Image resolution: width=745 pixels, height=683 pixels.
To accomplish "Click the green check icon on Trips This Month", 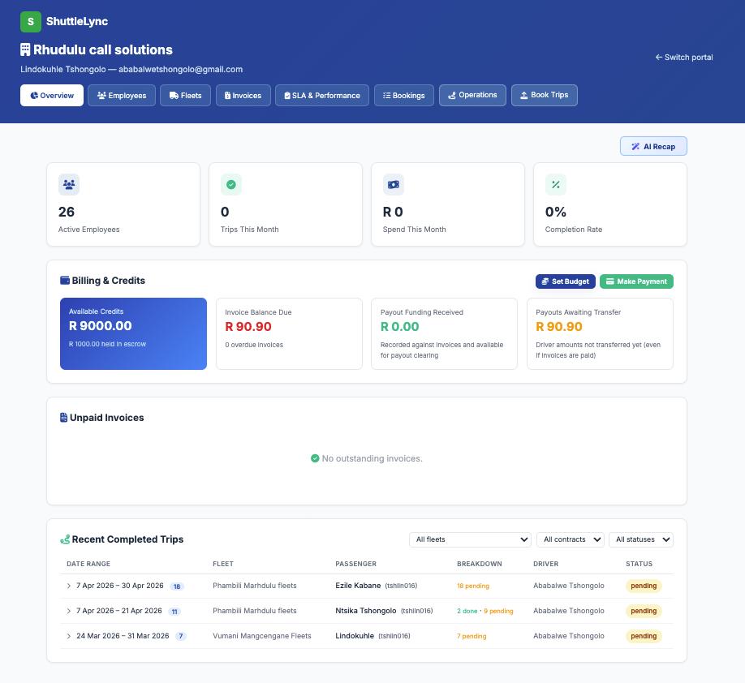I will [231, 184].
